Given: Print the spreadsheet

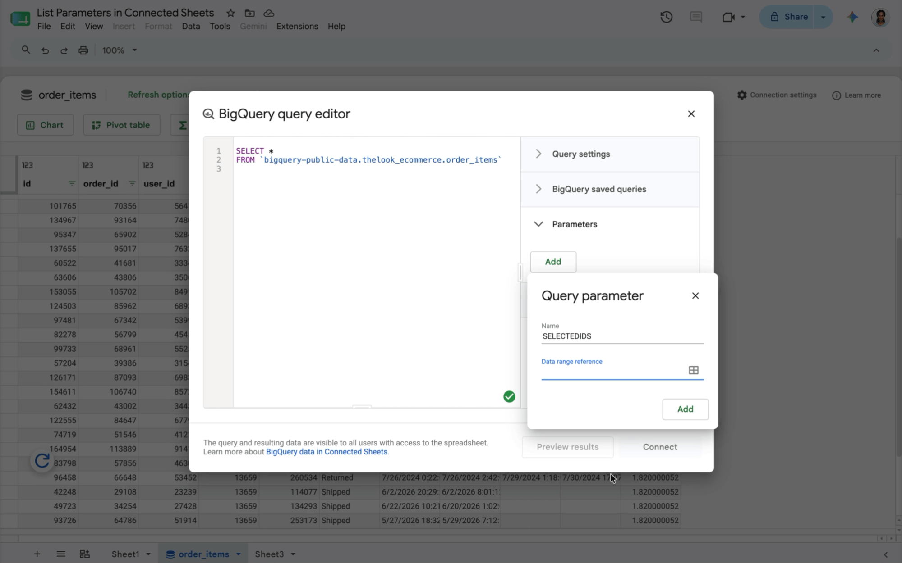Looking at the screenshot, I should tap(83, 50).
